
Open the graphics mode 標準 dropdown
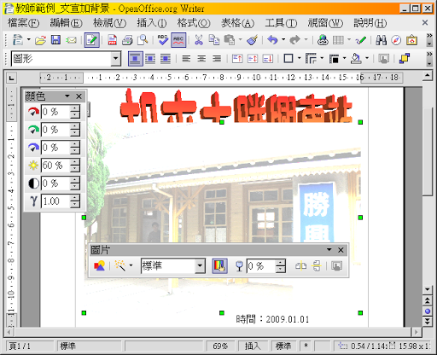200,266
